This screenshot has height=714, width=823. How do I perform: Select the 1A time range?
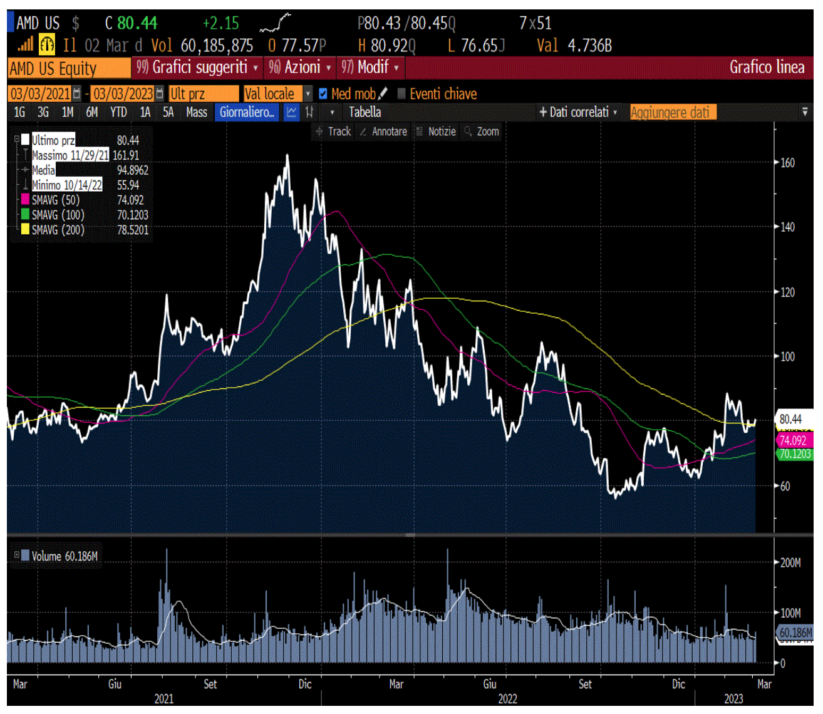click(x=145, y=113)
